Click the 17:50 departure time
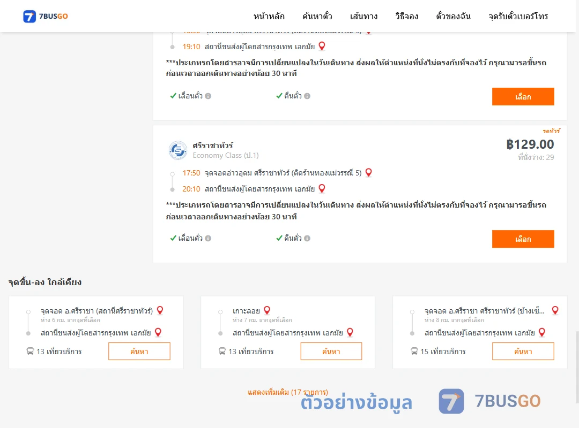 [x=191, y=173]
